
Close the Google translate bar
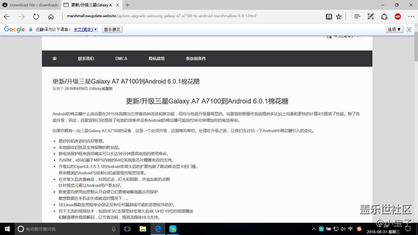tap(408, 30)
